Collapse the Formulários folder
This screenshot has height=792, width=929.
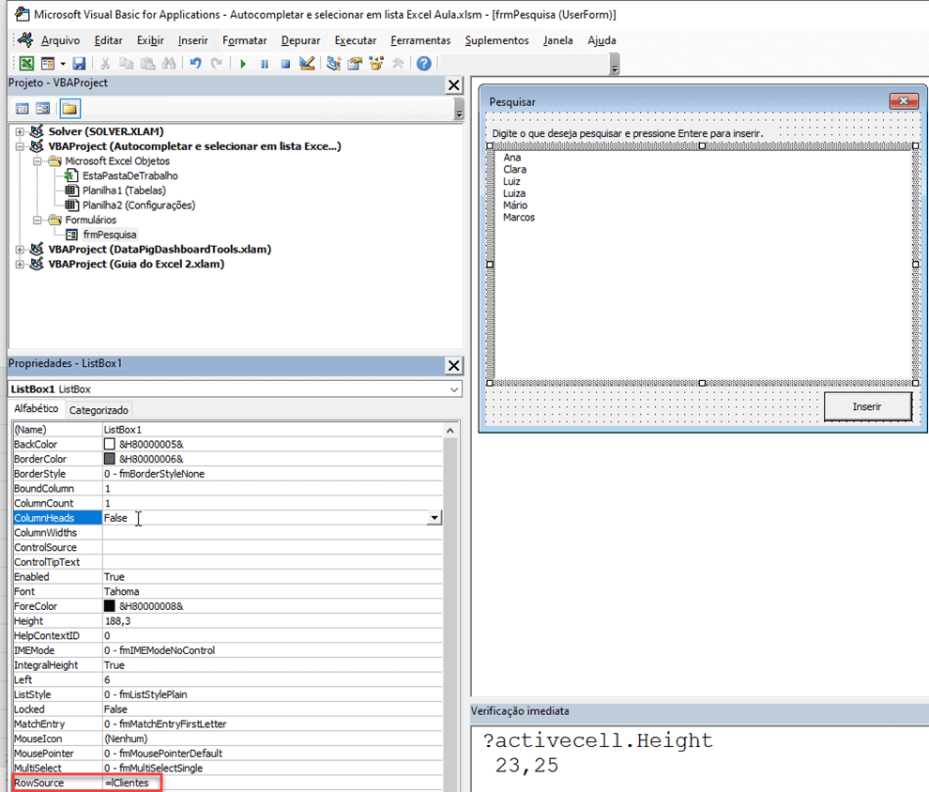[38, 221]
